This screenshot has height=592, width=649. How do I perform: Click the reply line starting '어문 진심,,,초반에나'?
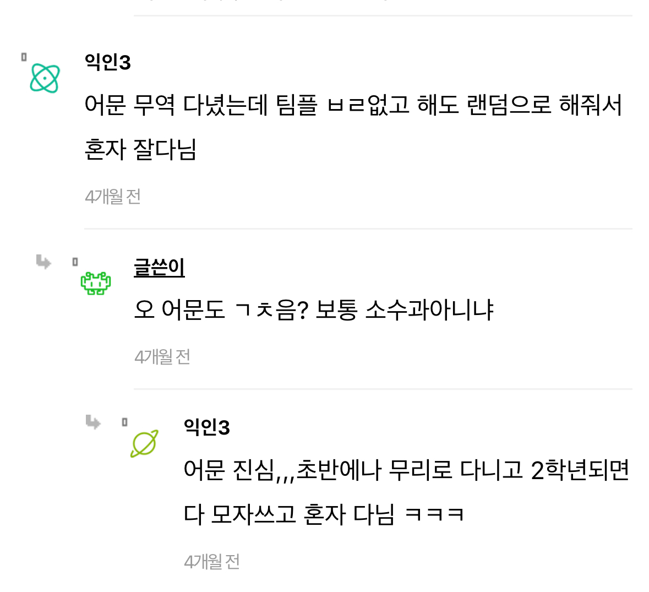tap(406, 470)
